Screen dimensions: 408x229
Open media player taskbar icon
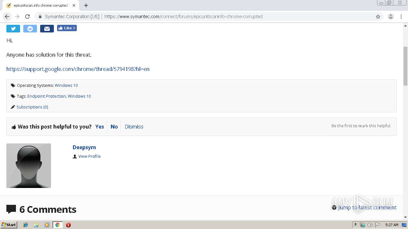coord(47,225)
